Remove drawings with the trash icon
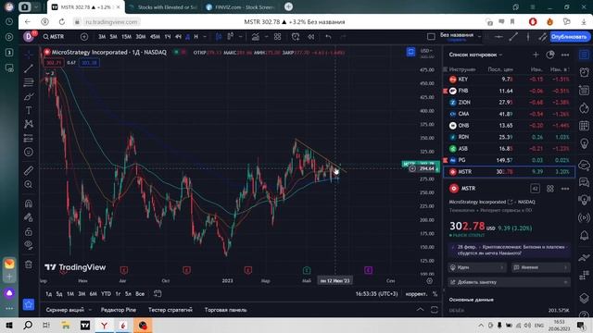The image size is (593, 333). (x=29, y=265)
